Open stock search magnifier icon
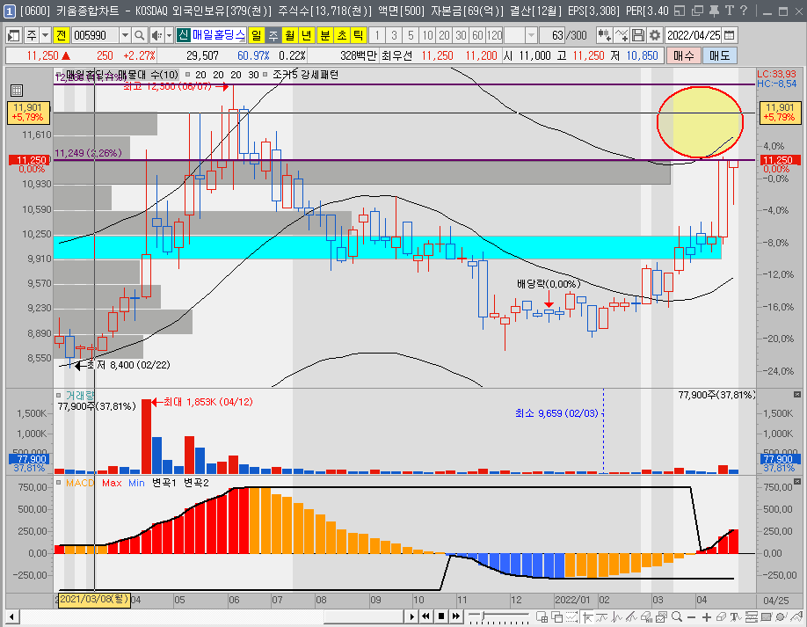Screen dimensions: 807x627 pyautogui.click(x=139, y=35)
